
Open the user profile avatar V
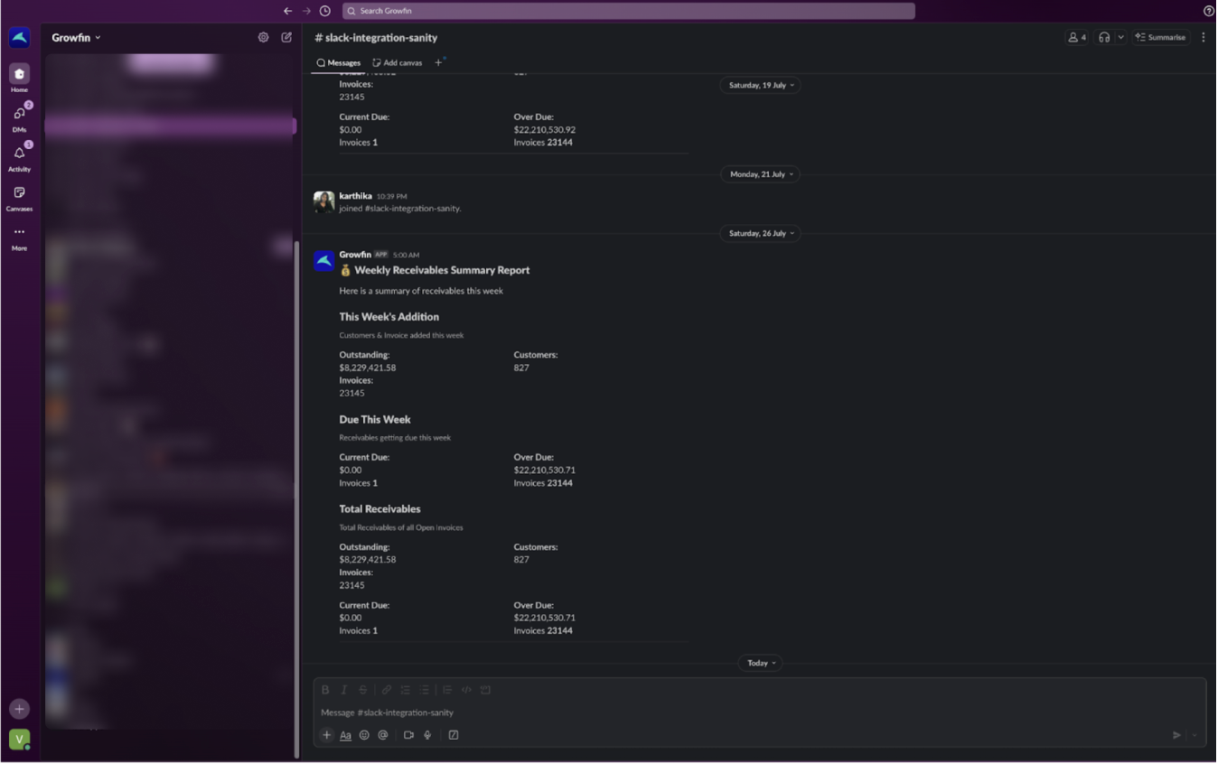click(19, 740)
